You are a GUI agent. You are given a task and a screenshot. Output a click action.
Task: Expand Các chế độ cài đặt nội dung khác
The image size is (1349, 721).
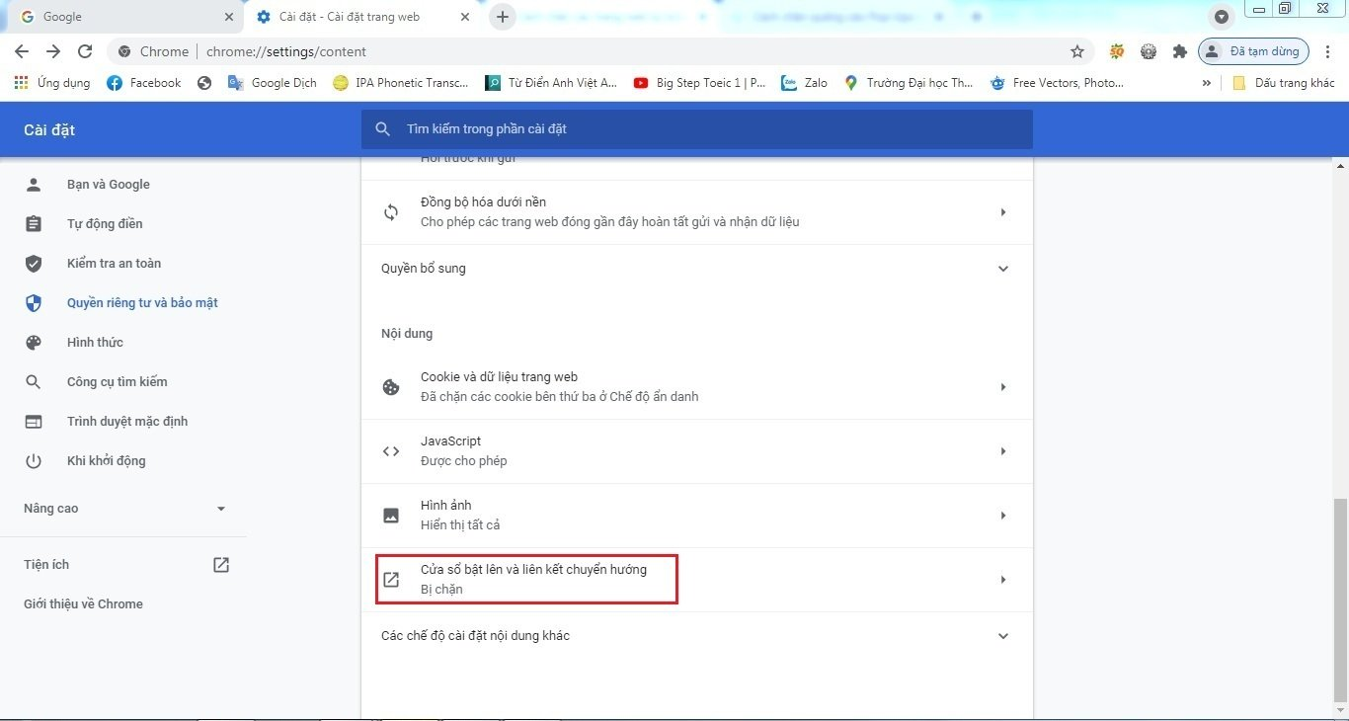coord(1003,635)
